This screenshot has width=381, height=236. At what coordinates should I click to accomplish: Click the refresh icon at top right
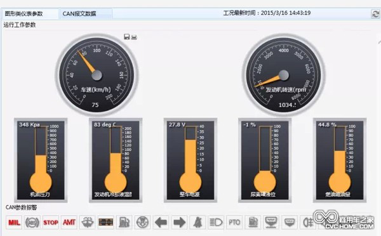click(375, 13)
